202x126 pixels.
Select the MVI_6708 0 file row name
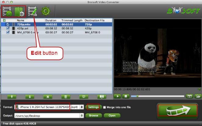(x=28, y=33)
